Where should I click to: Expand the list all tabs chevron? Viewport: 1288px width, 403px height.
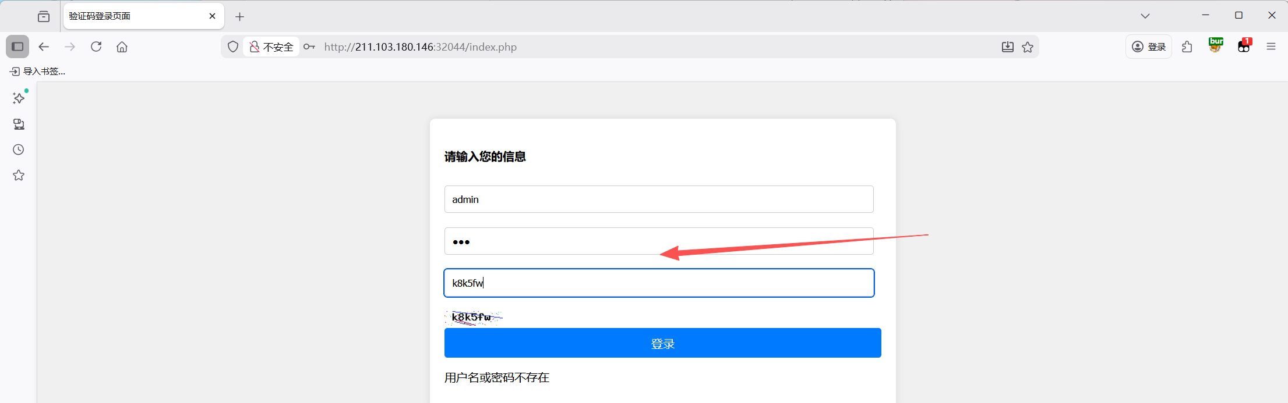[x=1145, y=16]
